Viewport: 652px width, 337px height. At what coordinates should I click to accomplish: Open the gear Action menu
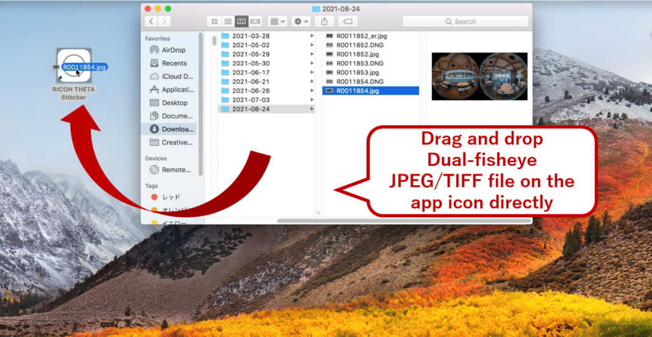[301, 21]
